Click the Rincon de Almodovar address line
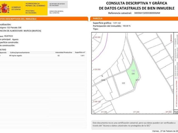The width and height of the screenshot is (178, 133). tap(21, 31)
